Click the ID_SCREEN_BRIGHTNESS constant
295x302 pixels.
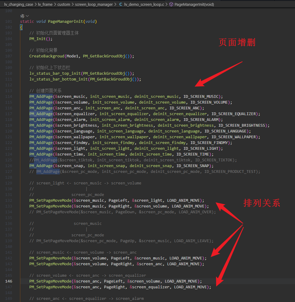tap(242, 125)
